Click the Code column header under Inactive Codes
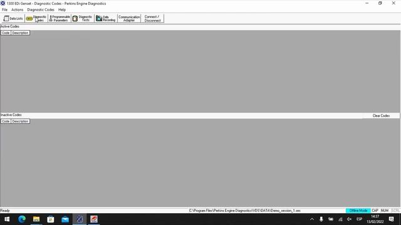Image resolution: width=401 pixels, height=225 pixels. (6, 121)
